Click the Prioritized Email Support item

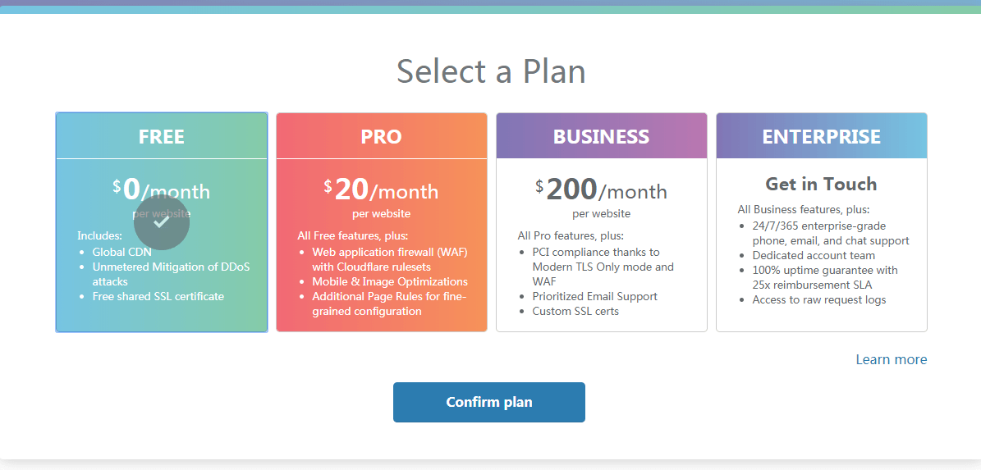coord(594,296)
